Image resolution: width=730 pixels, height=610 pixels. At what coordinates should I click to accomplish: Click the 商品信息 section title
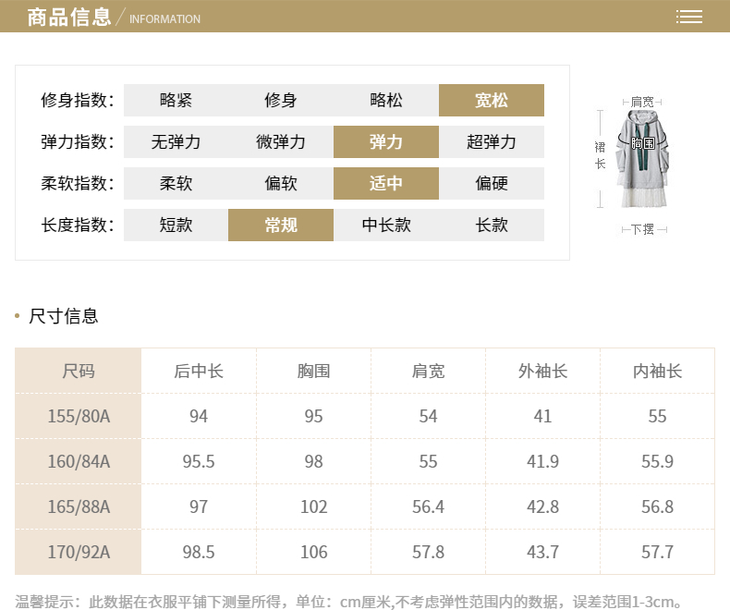(x=68, y=17)
